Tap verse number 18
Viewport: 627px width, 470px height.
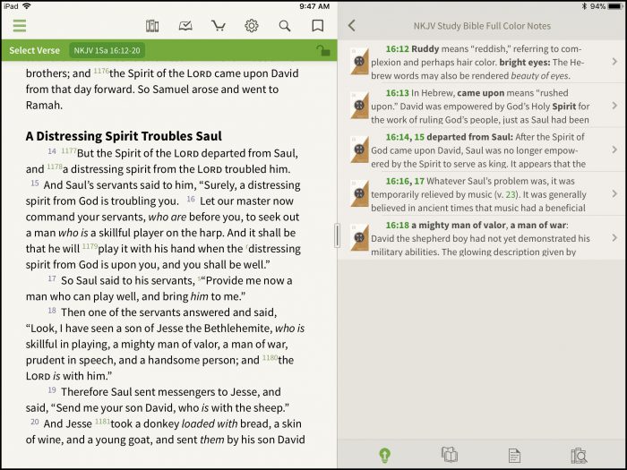pos(52,310)
